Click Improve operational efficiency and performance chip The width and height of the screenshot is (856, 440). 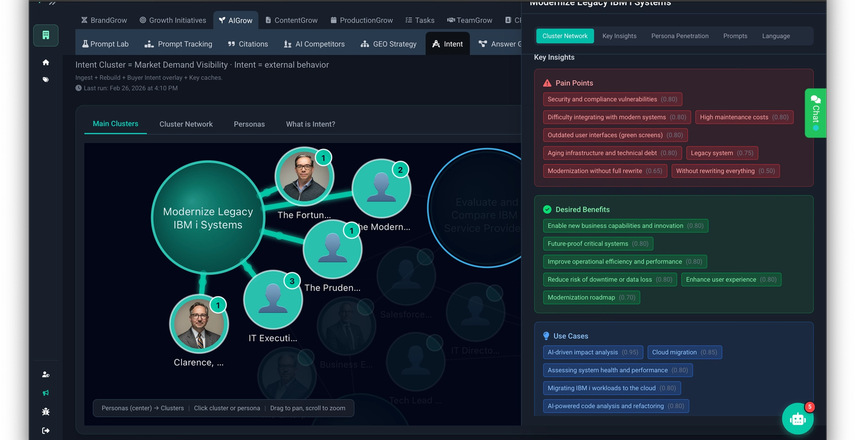[x=625, y=262]
